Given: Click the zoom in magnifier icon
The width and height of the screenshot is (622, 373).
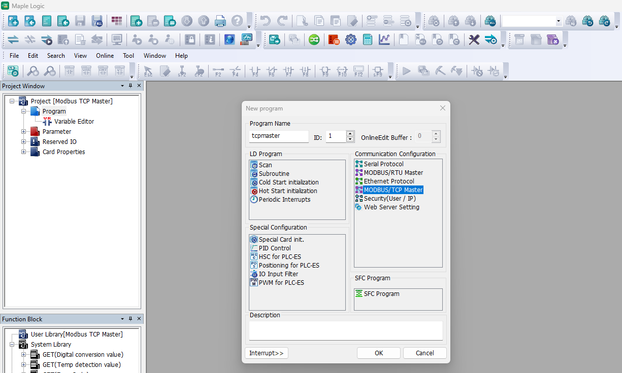Looking at the screenshot, I should point(33,71).
